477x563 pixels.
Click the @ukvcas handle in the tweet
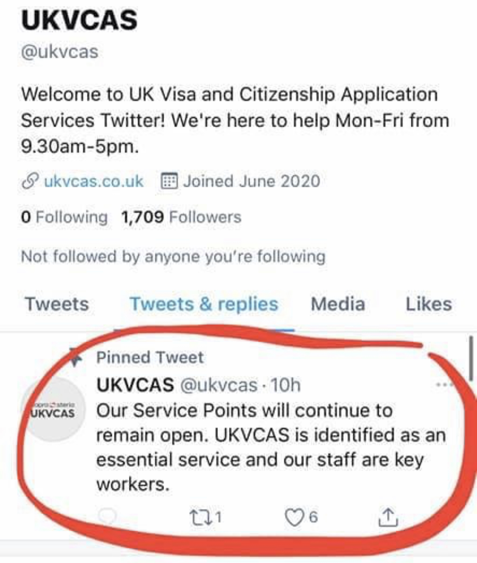click(x=219, y=385)
